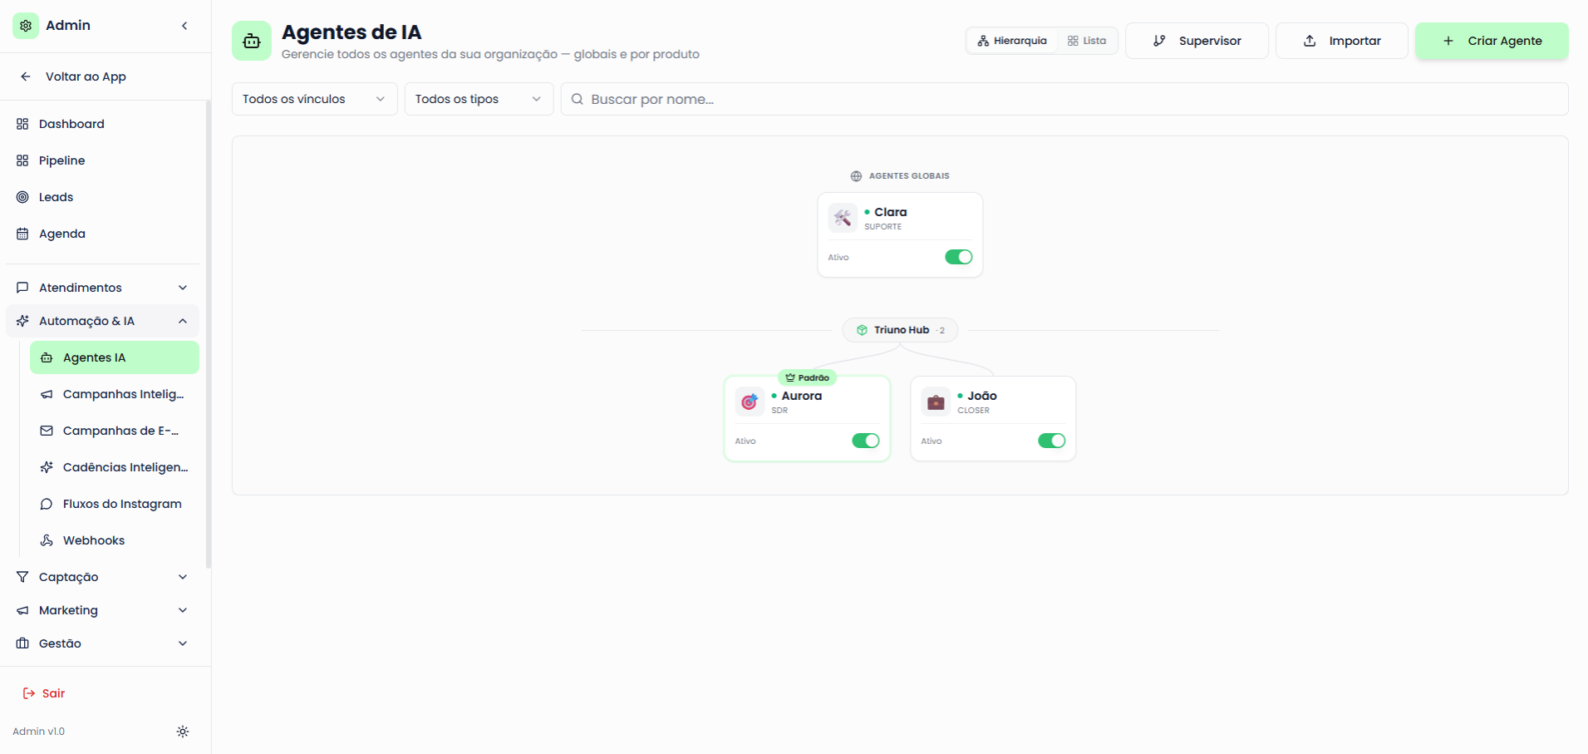The width and height of the screenshot is (1588, 754).
Task: Click Sair to log out
Action: pos(43,693)
